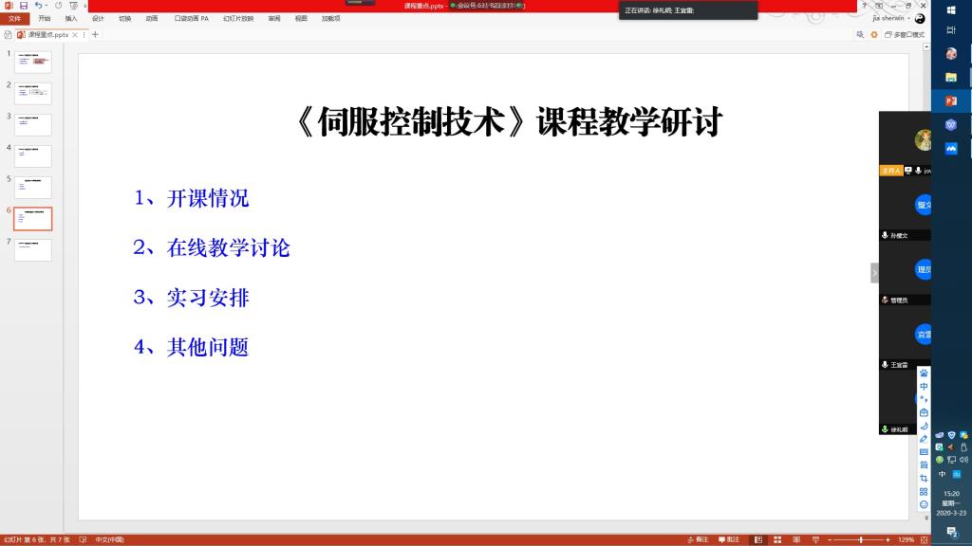Select slide 3 thumbnail
The width and height of the screenshot is (972, 546).
pos(33,124)
